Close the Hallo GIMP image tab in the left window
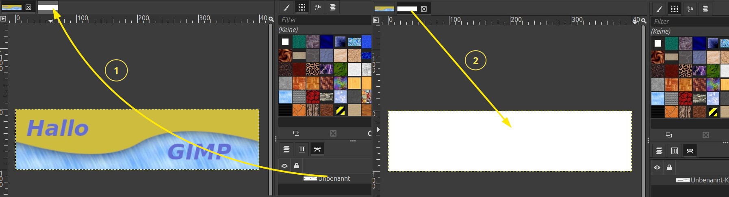This screenshot has width=729, height=197. (x=28, y=7)
